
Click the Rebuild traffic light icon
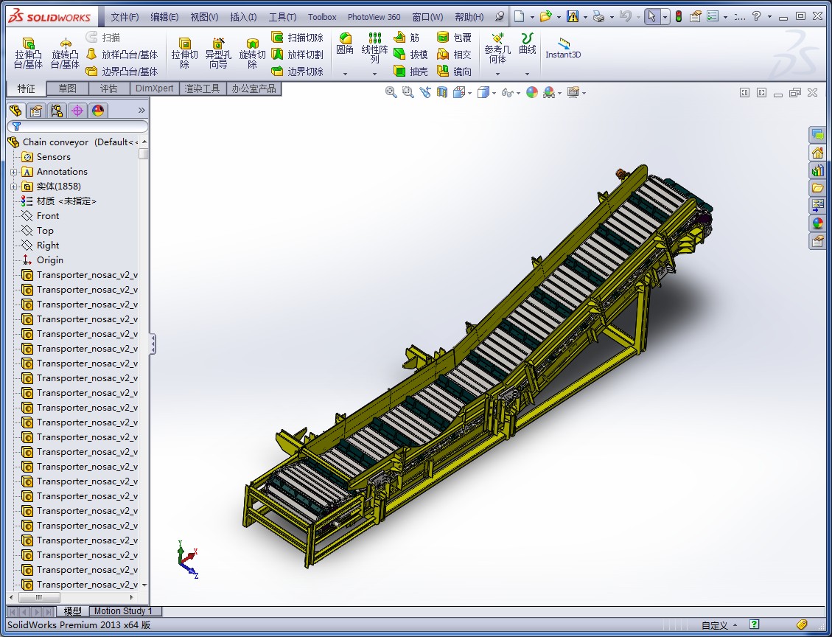679,16
